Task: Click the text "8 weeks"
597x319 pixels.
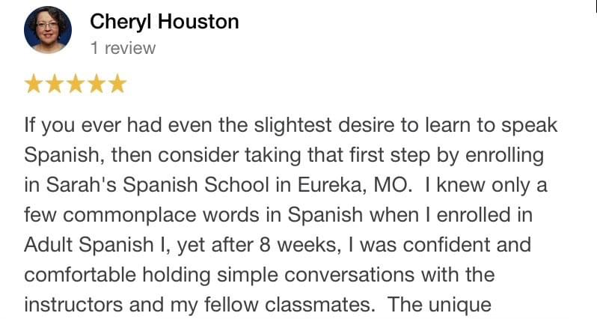Action: pyautogui.click(x=297, y=245)
